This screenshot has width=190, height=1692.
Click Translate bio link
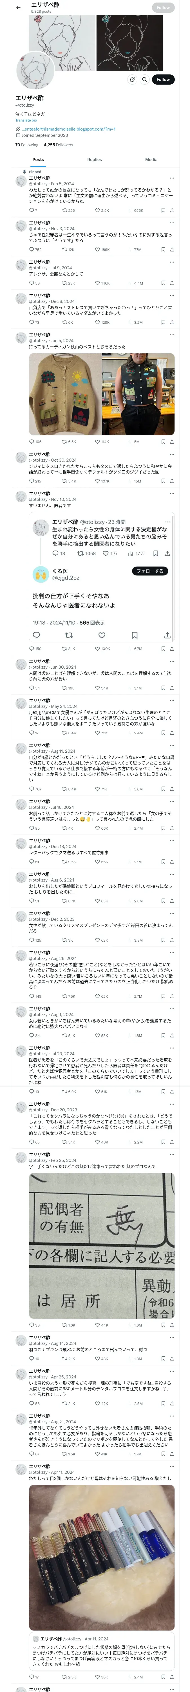pos(26,120)
